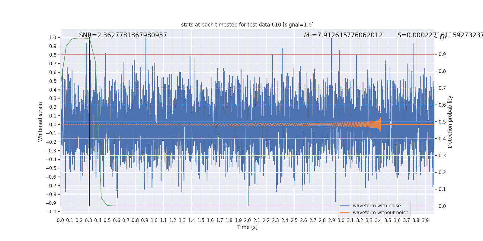Click Detection probability tick label 0.2
This screenshot has width=483, height=241.
(442, 173)
